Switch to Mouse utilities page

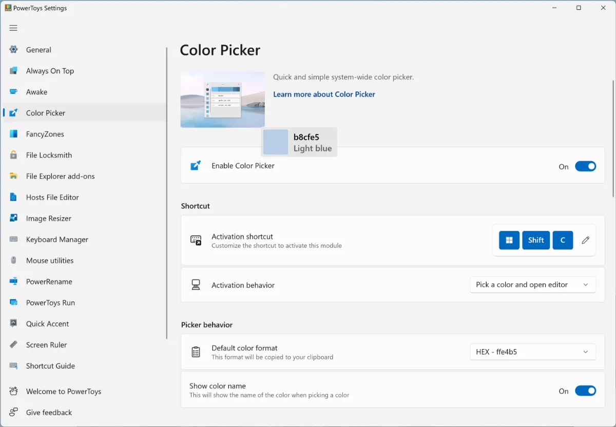(50, 261)
